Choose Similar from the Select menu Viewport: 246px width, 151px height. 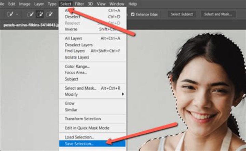coord(92,110)
